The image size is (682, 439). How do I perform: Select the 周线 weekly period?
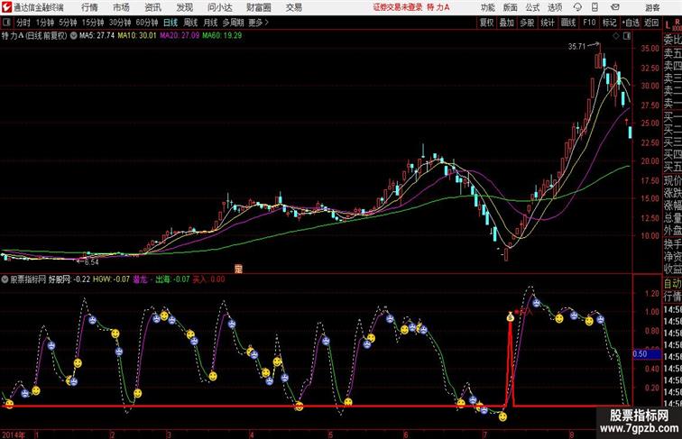(x=190, y=23)
